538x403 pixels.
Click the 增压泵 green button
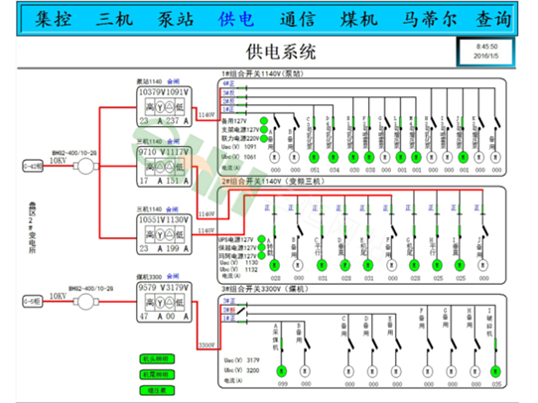157,390
